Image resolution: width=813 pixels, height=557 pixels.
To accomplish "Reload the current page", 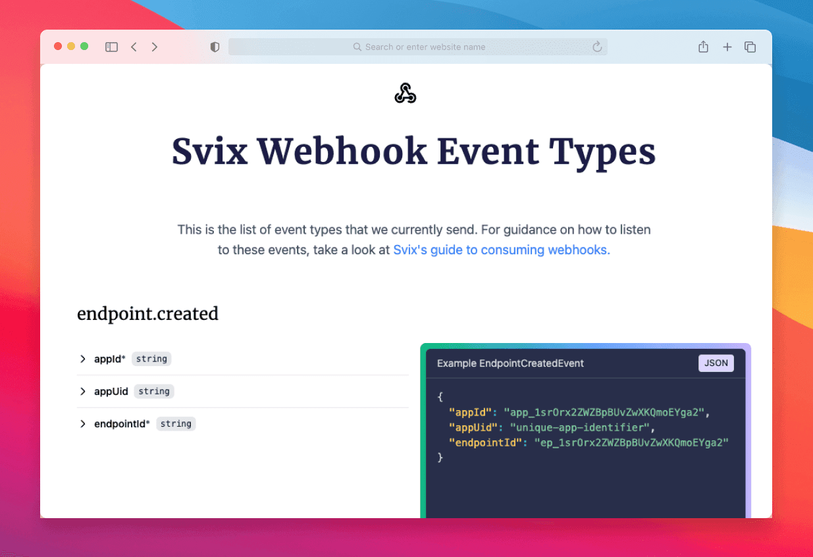I will pos(597,47).
